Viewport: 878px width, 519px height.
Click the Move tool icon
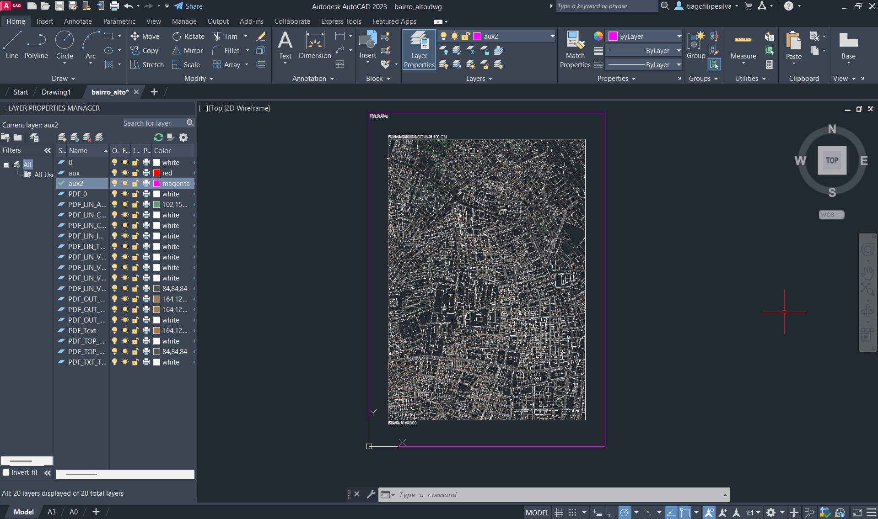[x=135, y=37]
